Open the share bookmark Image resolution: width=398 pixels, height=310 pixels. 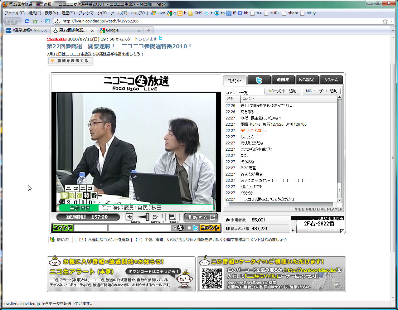(x=290, y=13)
